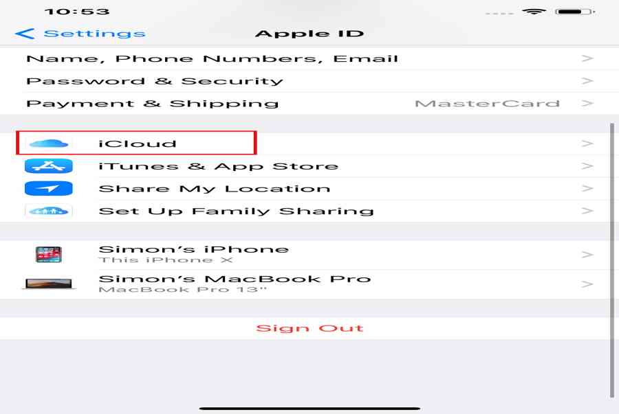Tap the MasterCard payment value
619x414 pixels.
pyautogui.click(x=488, y=104)
